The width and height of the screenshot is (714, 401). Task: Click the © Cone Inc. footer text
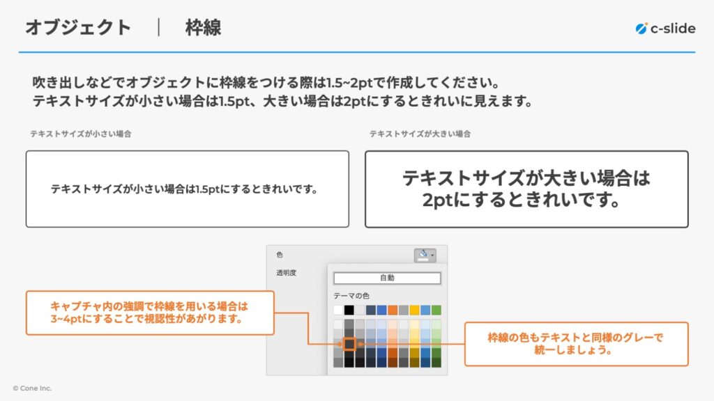(x=32, y=388)
